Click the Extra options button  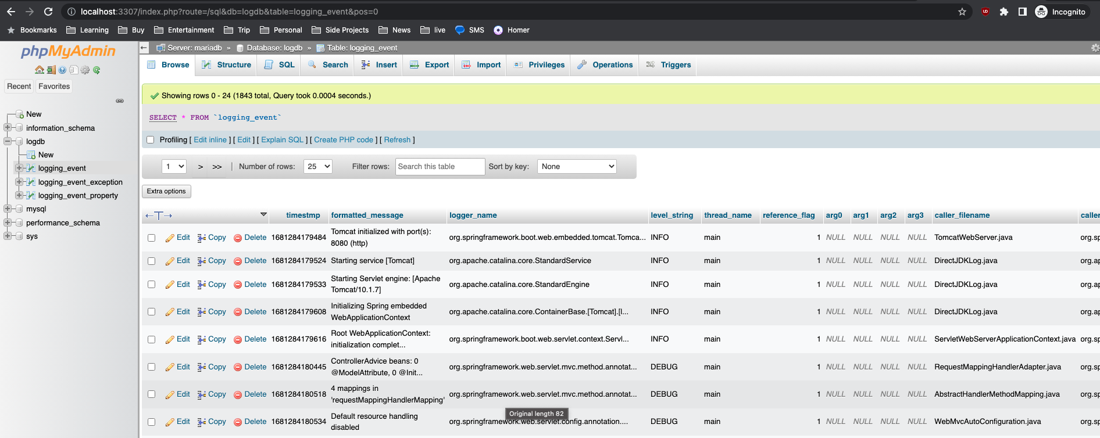(166, 191)
